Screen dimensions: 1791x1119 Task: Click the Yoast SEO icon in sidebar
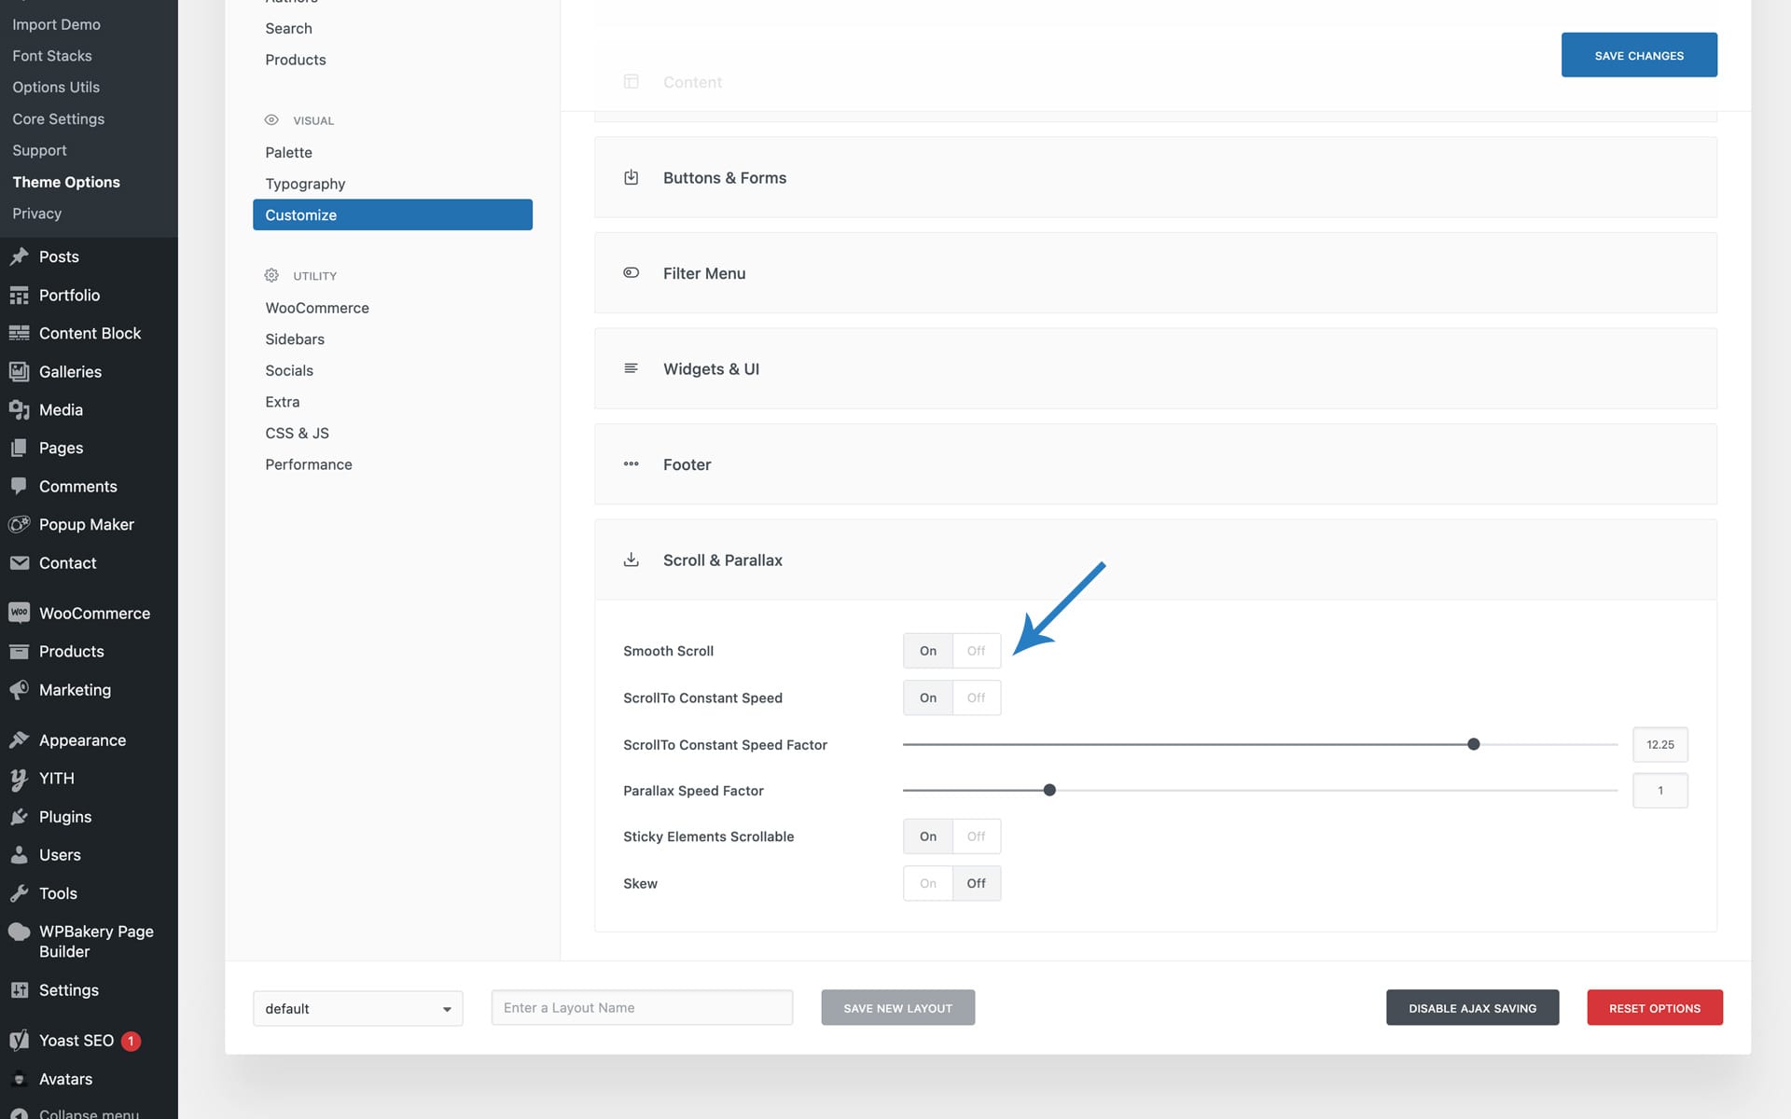(19, 1041)
